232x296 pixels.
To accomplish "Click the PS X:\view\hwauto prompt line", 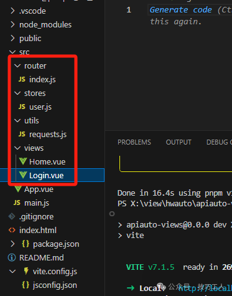I will pos(175,203).
